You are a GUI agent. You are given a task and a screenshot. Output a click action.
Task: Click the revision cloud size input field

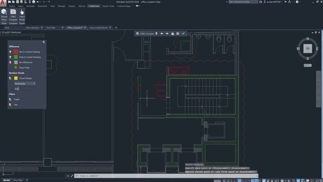click(x=25, y=89)
